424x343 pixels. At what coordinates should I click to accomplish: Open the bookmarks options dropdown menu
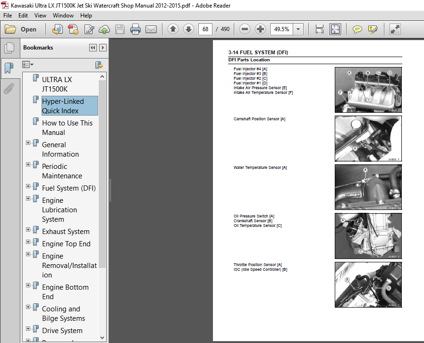pyautogui.click(x=28, y=65)
